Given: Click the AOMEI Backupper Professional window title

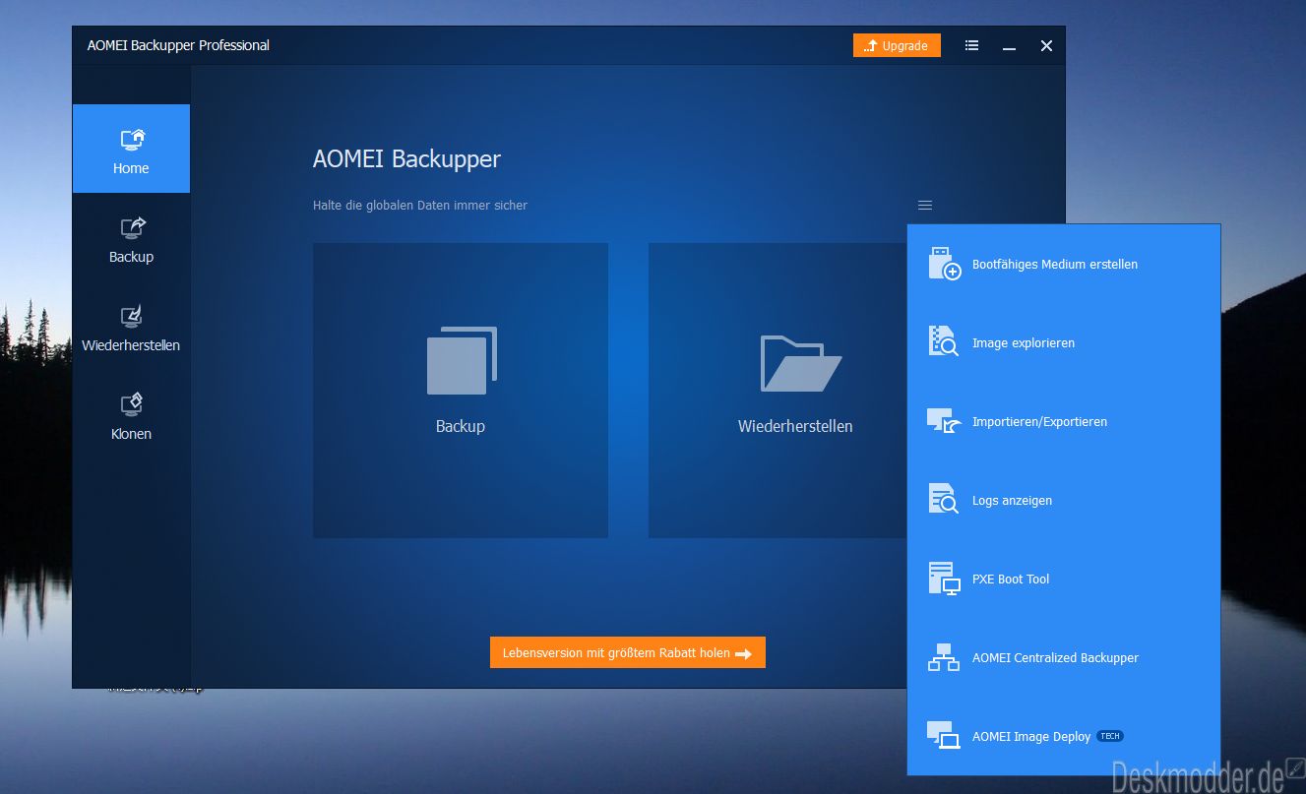Looking at the screenshot, I should tap(178, 45).
